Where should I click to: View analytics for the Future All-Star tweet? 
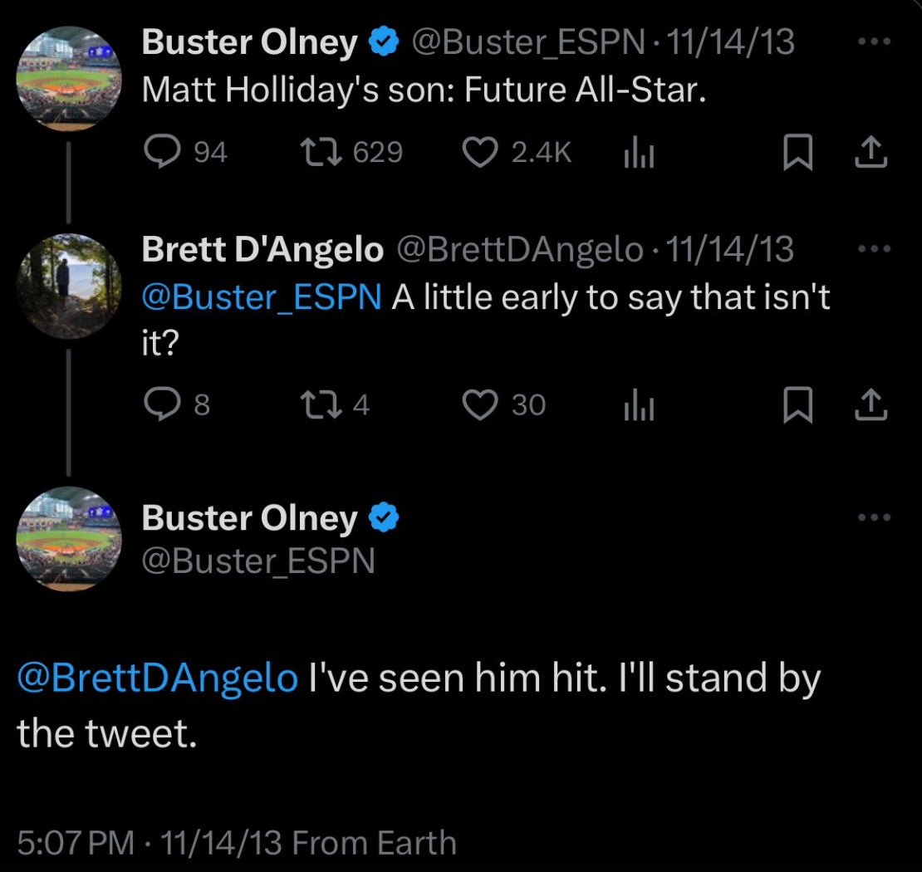pyautogui.click(x=639, y=153)
